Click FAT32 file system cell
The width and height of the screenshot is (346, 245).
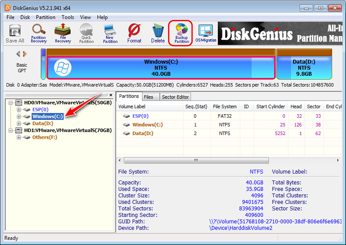pyautogui.click(x=225, y=116)
